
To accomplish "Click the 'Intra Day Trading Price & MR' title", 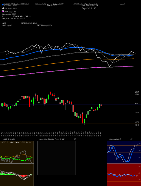I will click(52, 139).
